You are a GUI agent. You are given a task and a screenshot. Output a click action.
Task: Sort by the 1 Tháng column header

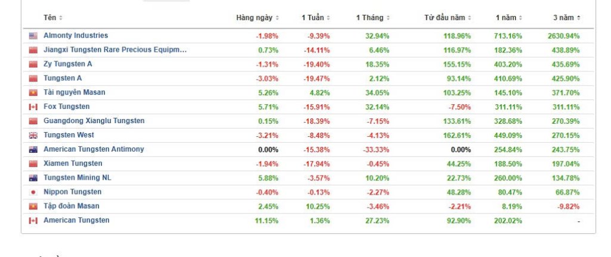coord(372,18)
